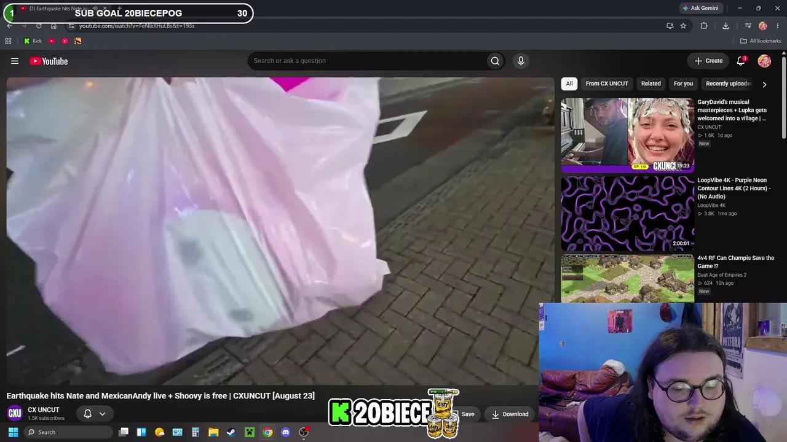The height and width of the screenshot is (442, 787).
Task: Select the For you filter chip
Action: (683, 83)
